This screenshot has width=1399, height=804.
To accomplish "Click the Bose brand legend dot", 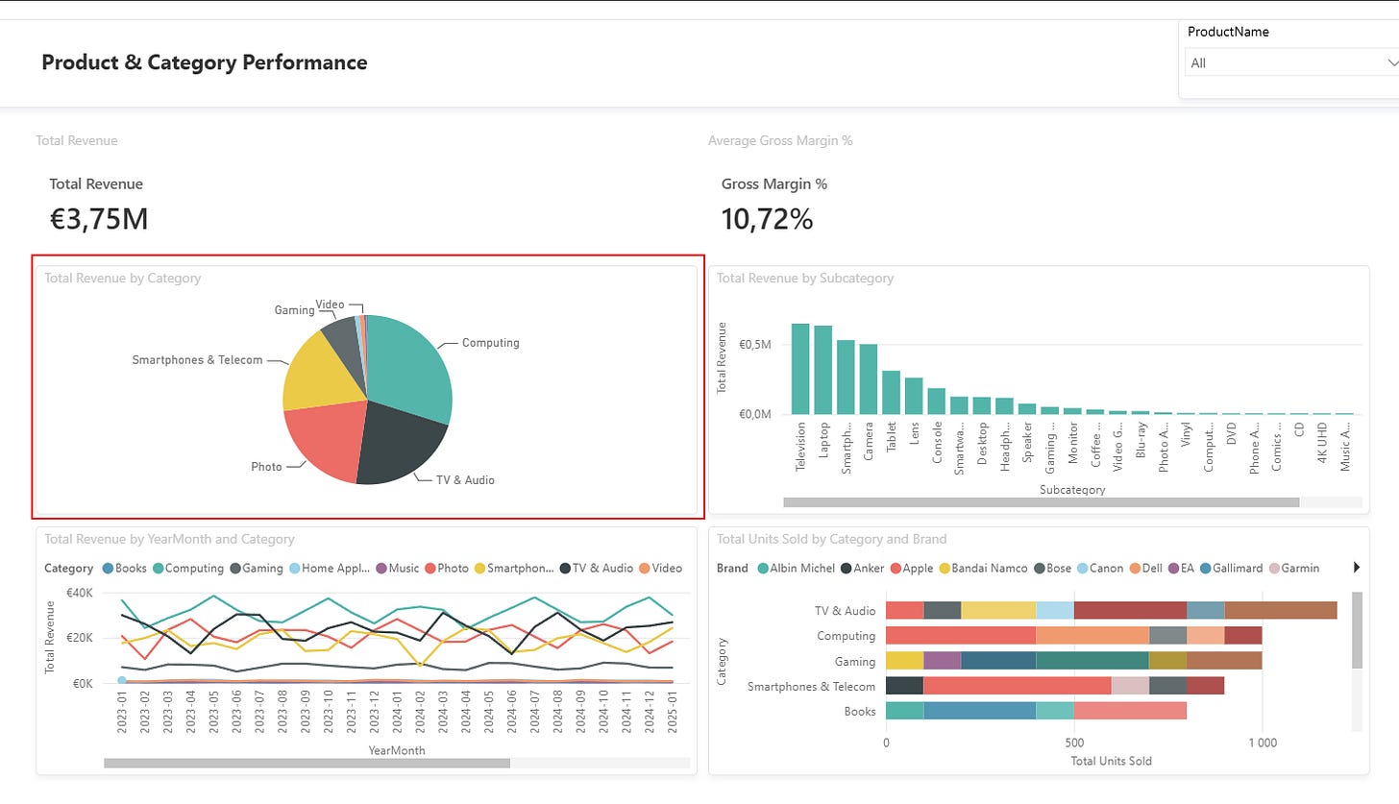I will click(1040, 569).
